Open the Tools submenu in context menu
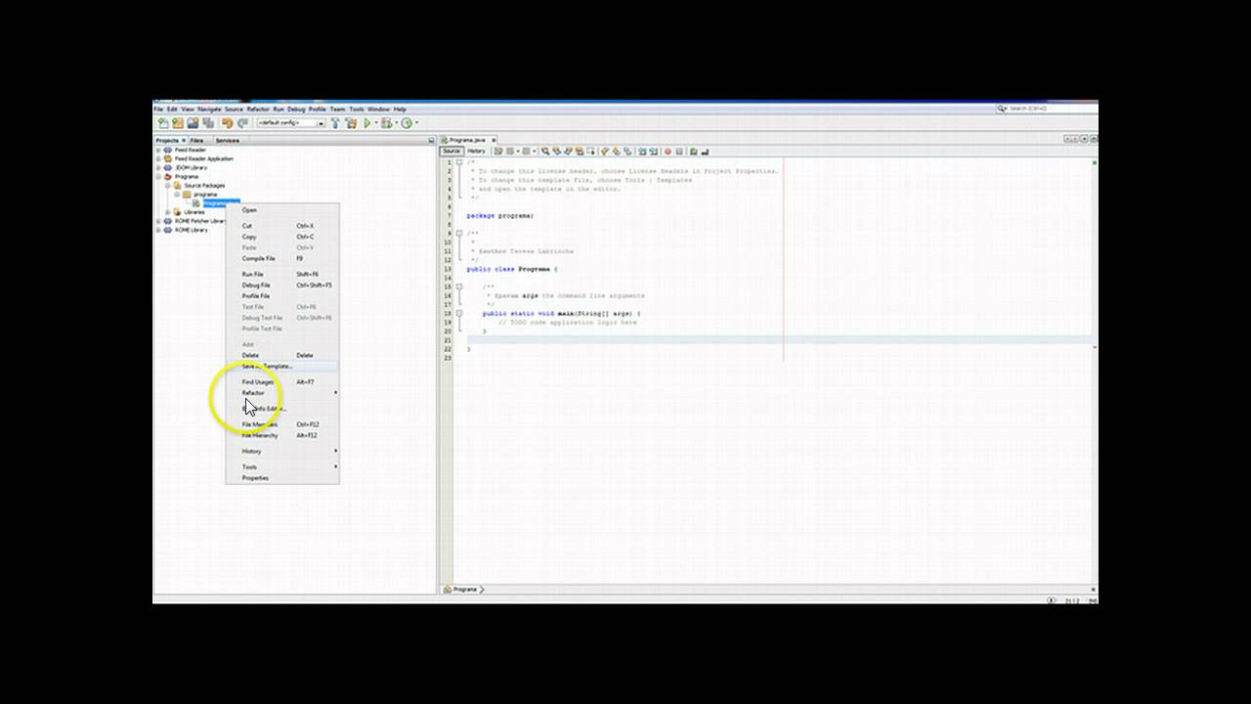Screen dimensions: 1251x704 coord(282,467)
